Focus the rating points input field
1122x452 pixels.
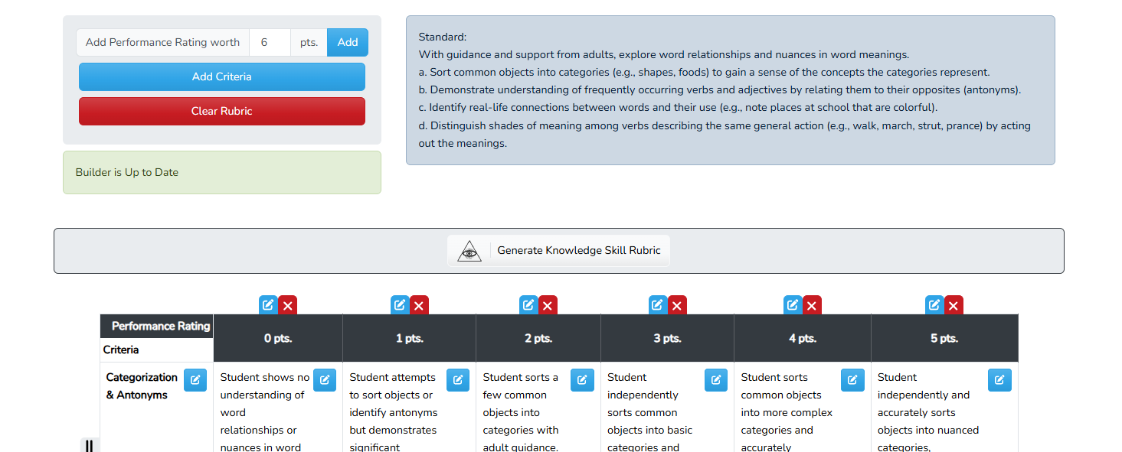coord(270,43)
